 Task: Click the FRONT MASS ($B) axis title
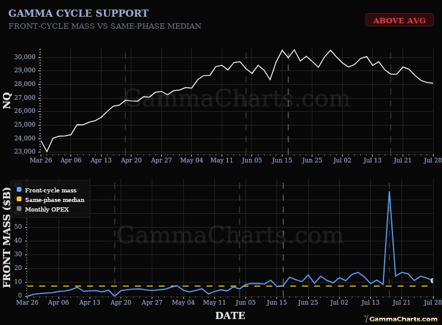(x=7, y=237)
